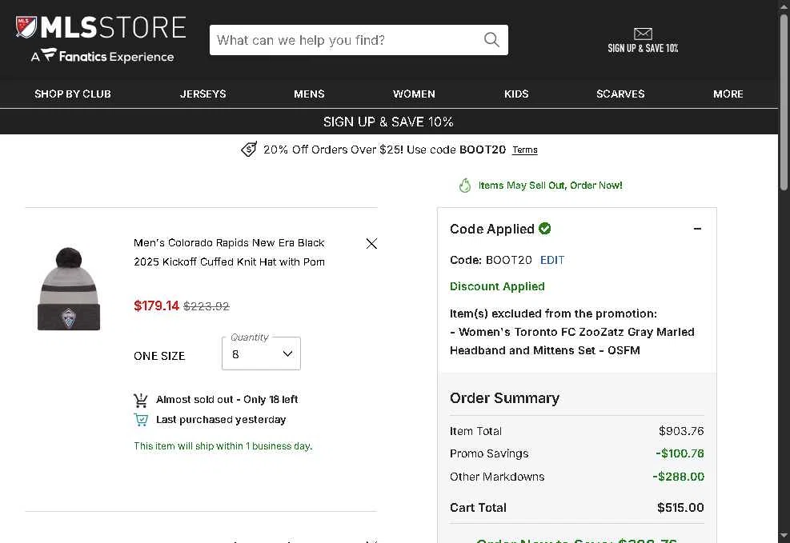790x543 pixels.
Task: Click the Order Summary heading
Action: pyautogui.click(x=505, y=398)
